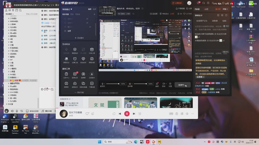Open the 美颜 beauty filter icon
The width and height of the screenshot is (259, 145).
tap(157, 84)
